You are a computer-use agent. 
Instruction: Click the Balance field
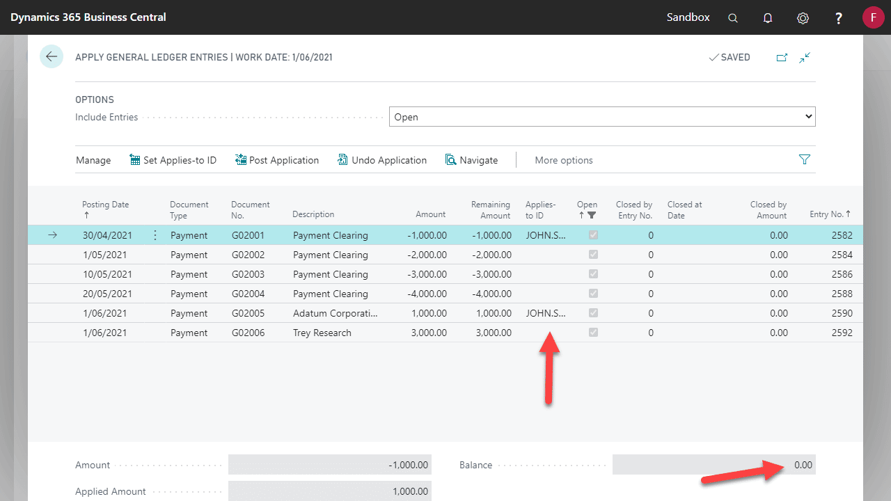(x=714, y=465)
